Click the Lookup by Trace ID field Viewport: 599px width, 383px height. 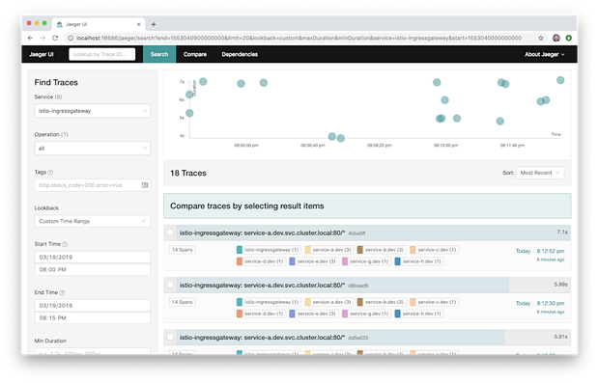click(102, 54)
